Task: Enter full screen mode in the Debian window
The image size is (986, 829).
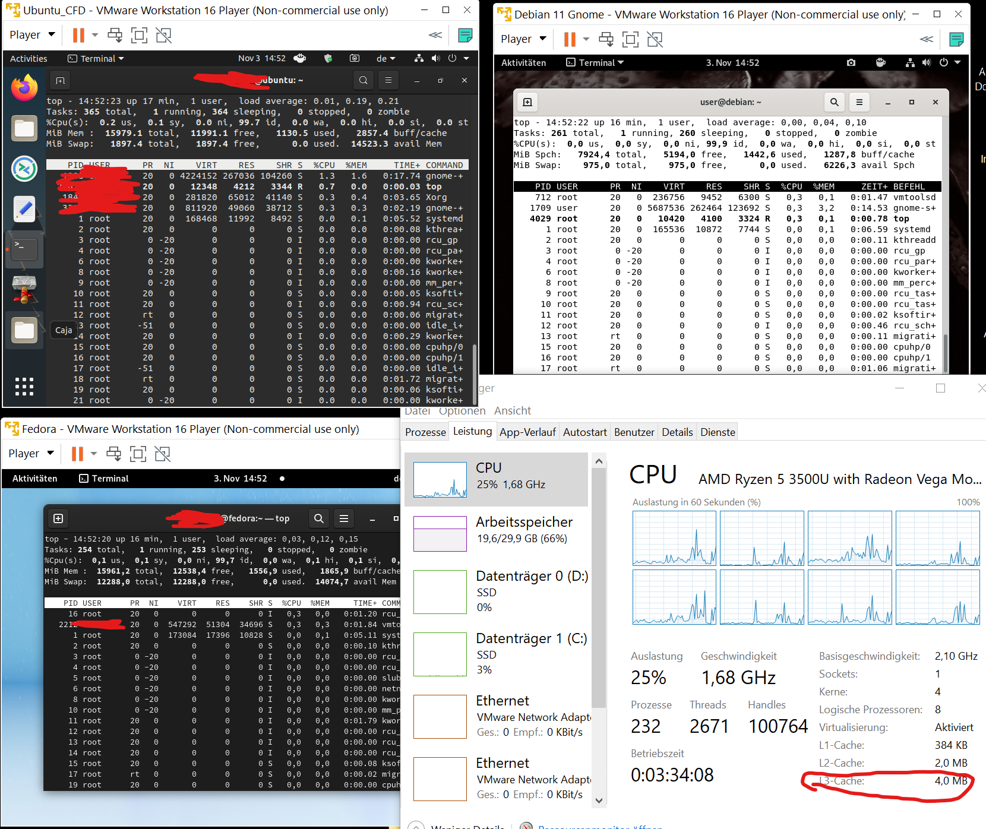Action: click(x=630, y=40)
